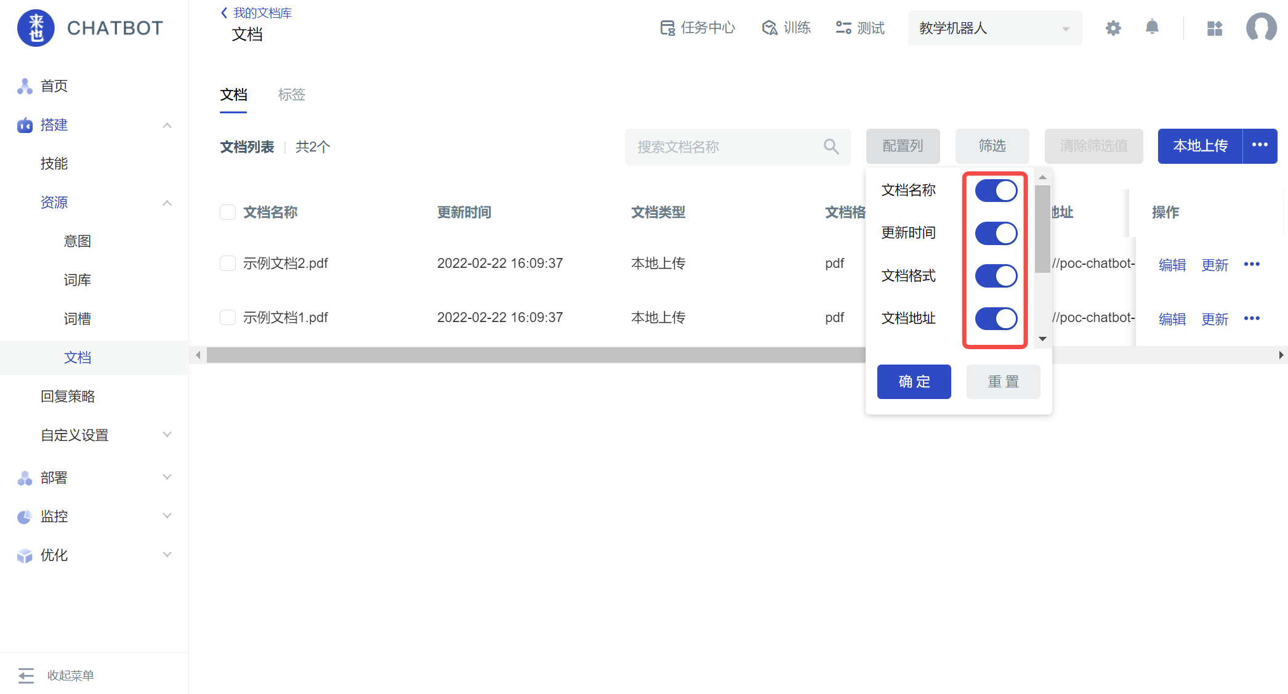The image size is (1288, 694).
Task: Open the 教学机器人 bot dropdown
Action: pyautogui.click(x=995, y=28)
